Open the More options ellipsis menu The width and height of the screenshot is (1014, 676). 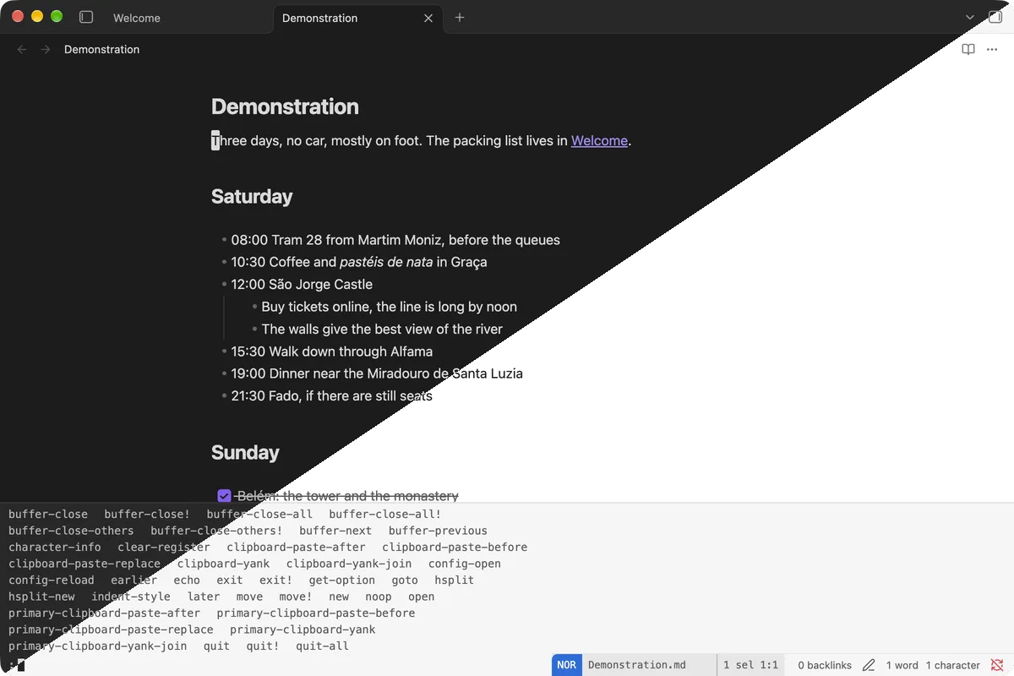pos(992,50)
